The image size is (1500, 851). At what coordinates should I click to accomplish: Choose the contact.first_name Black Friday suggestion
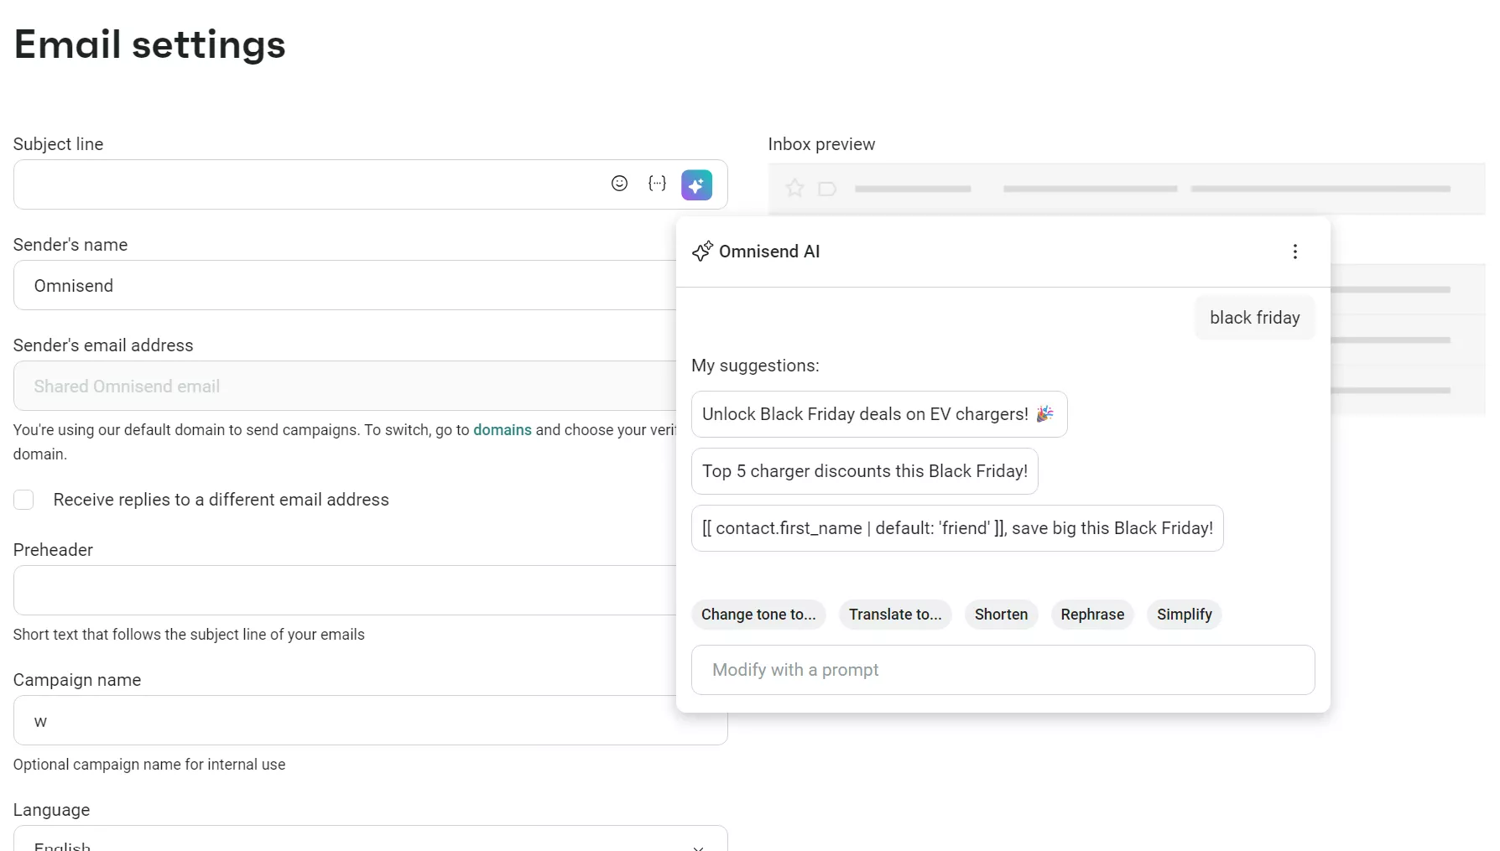pos(957,528)
